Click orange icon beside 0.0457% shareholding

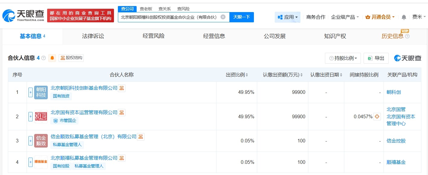pyautogui.click(x=377, y=116)
